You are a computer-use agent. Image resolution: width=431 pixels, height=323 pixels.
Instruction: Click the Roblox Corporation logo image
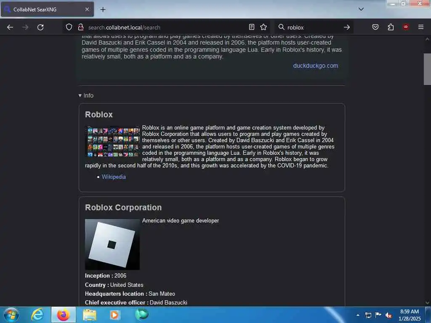(x=112, y=244)
